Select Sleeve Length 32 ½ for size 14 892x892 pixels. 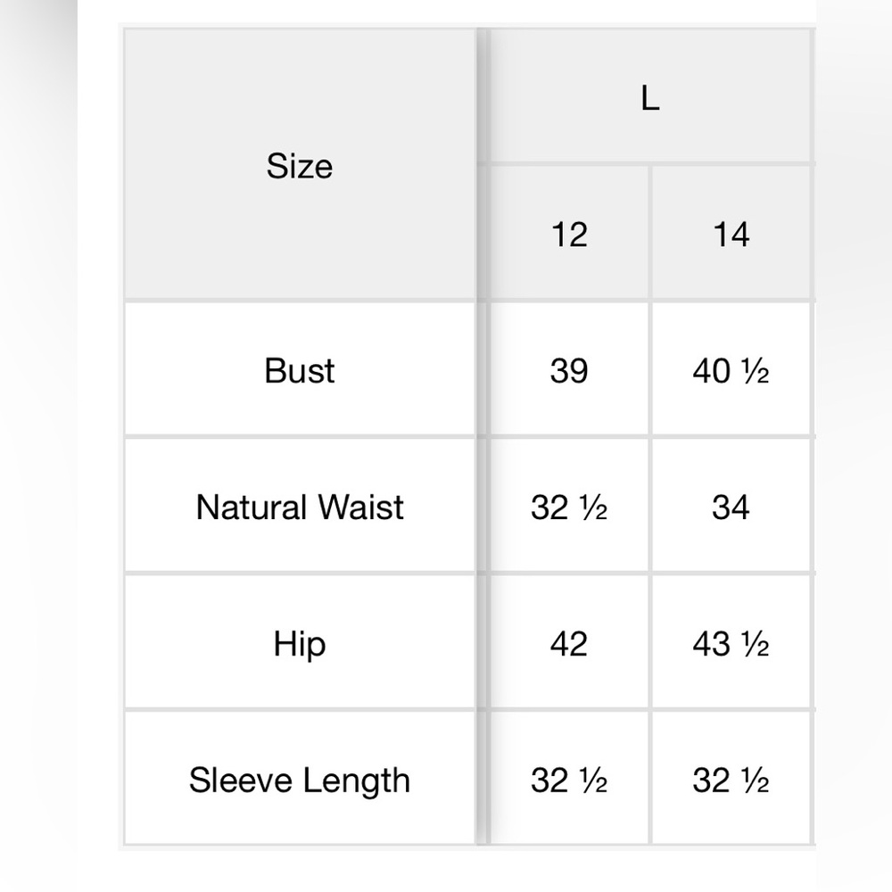coord(731,779)
